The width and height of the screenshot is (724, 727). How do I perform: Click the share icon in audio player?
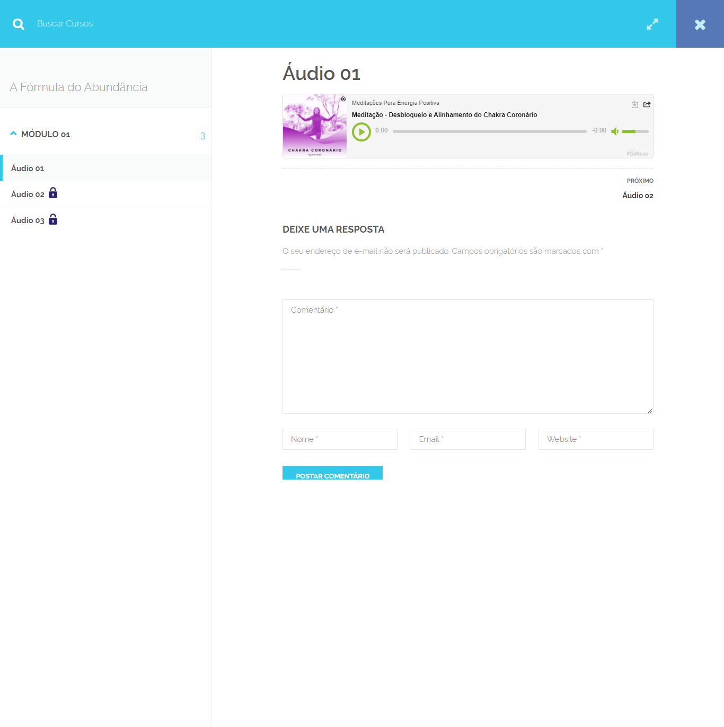point(647,104)
